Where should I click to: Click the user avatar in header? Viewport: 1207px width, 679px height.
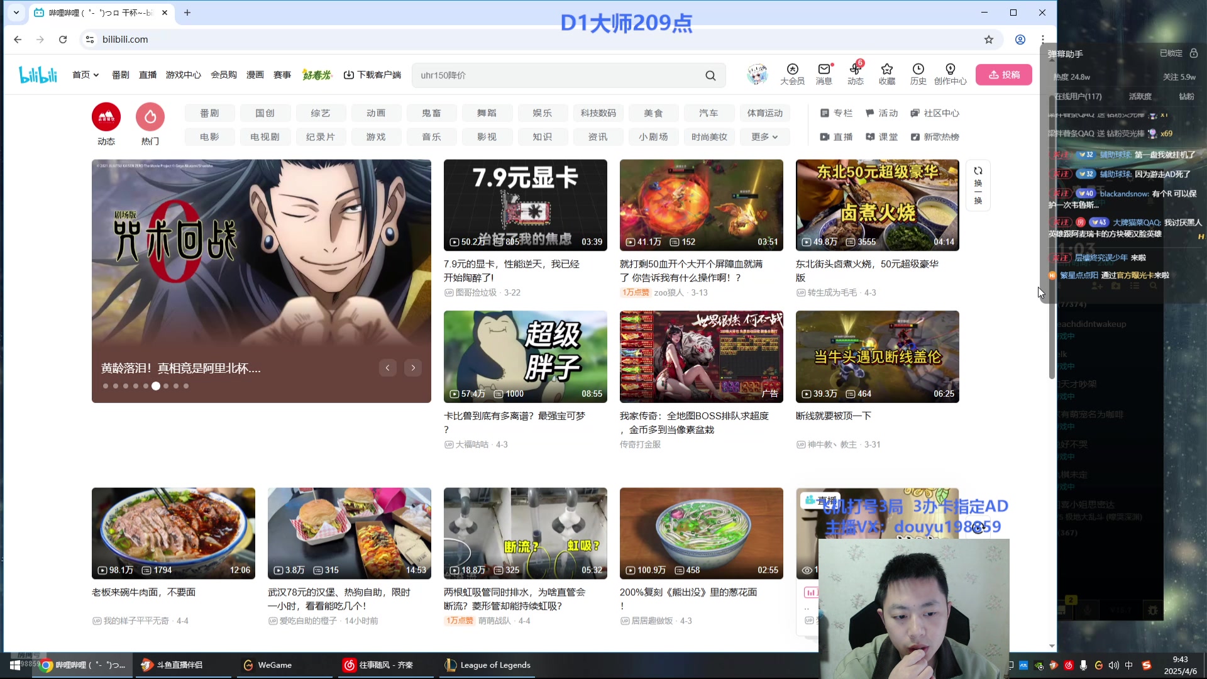pyautogui.click(x=758, y=74)
